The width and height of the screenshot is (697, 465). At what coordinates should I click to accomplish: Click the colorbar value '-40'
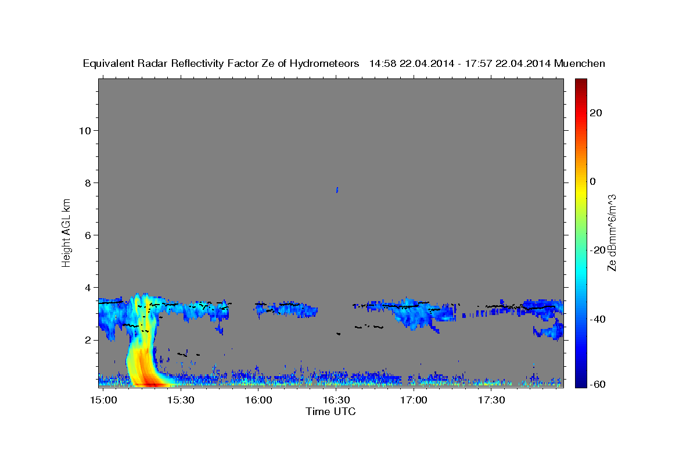[x=598, y=319]
